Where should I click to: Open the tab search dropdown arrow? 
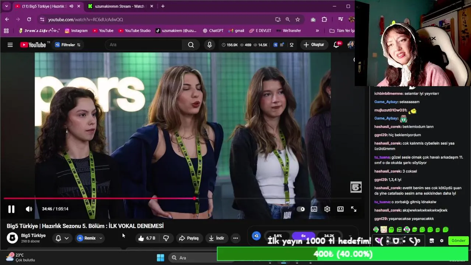click(6, 6)
